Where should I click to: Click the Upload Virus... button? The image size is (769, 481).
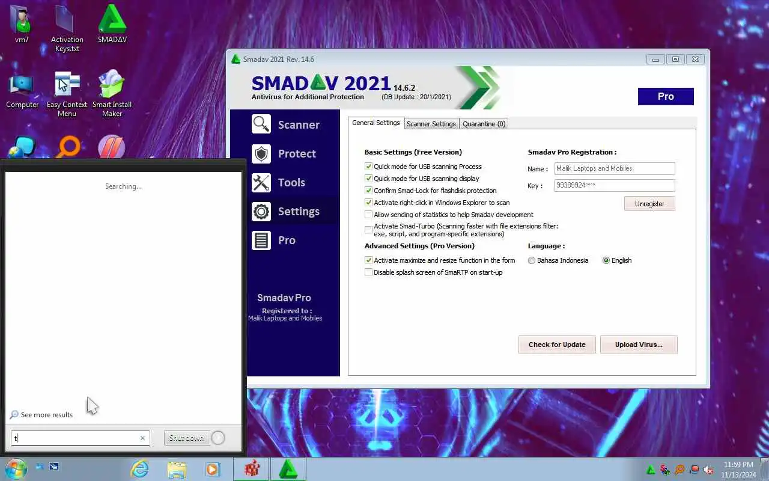(x=639, y=345)
